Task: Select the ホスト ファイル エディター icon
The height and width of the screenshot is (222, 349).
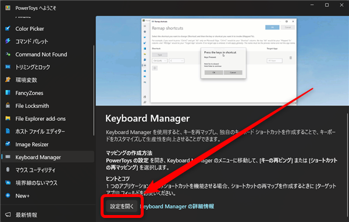Action: [x=8, y=131]
